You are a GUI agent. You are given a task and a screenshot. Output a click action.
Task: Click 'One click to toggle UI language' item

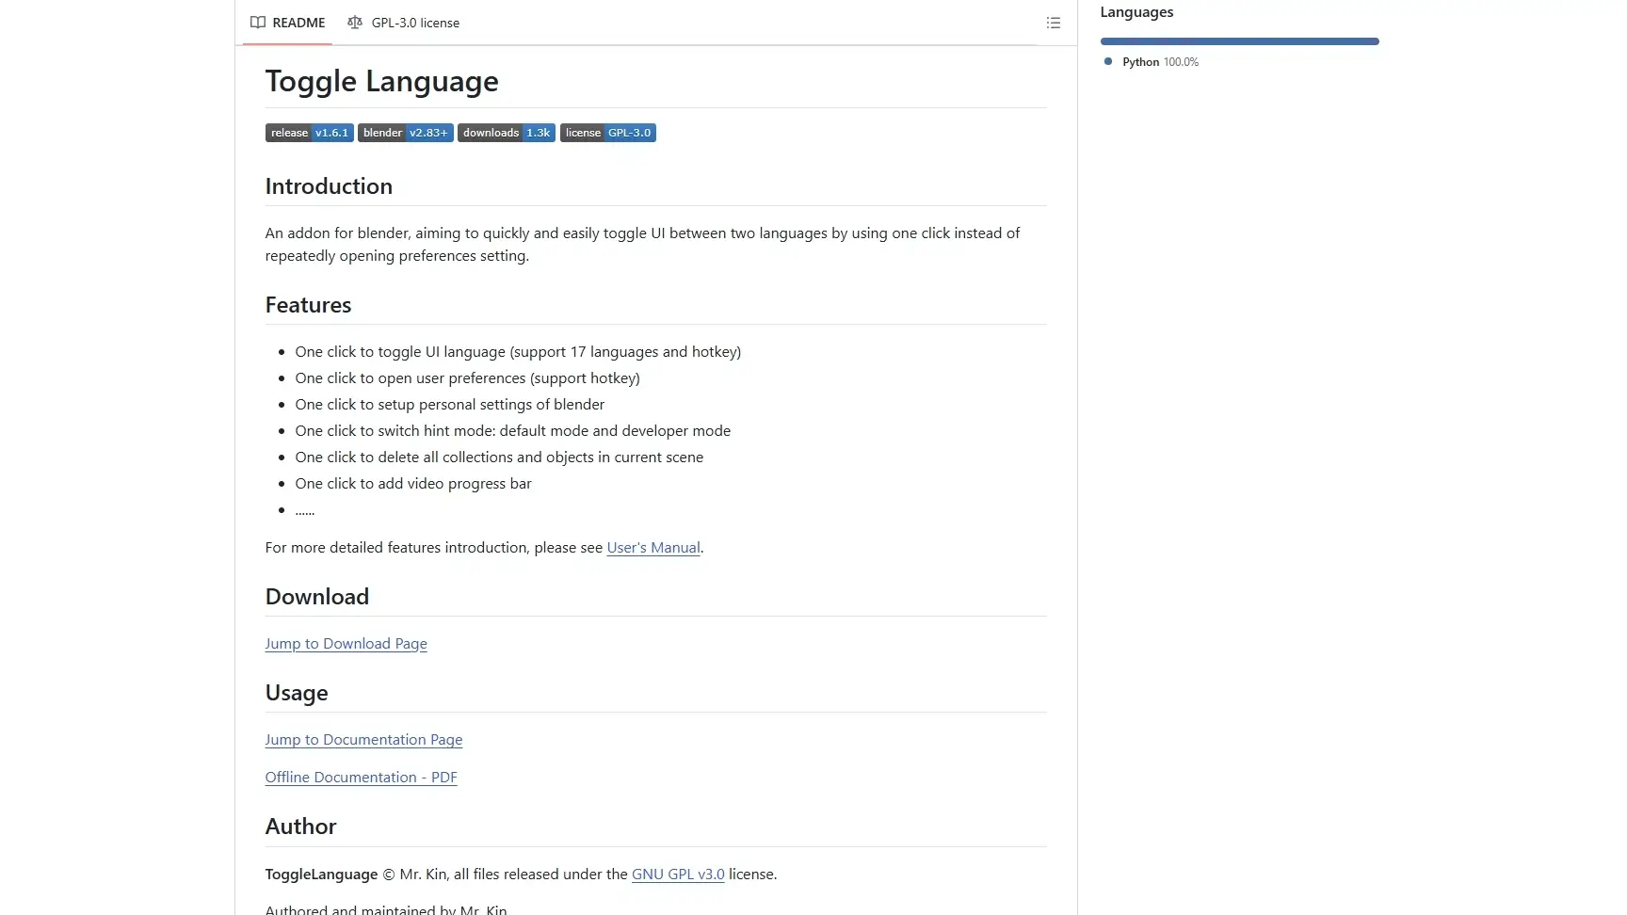(x=518, y=352)
